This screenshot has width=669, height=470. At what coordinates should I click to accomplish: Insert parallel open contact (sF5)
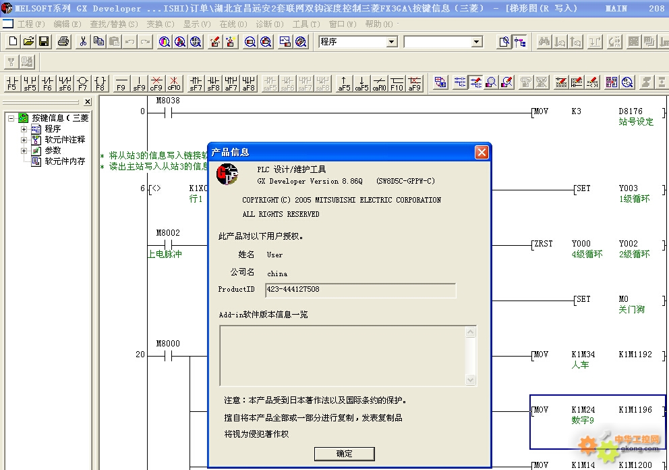(30, 83)
